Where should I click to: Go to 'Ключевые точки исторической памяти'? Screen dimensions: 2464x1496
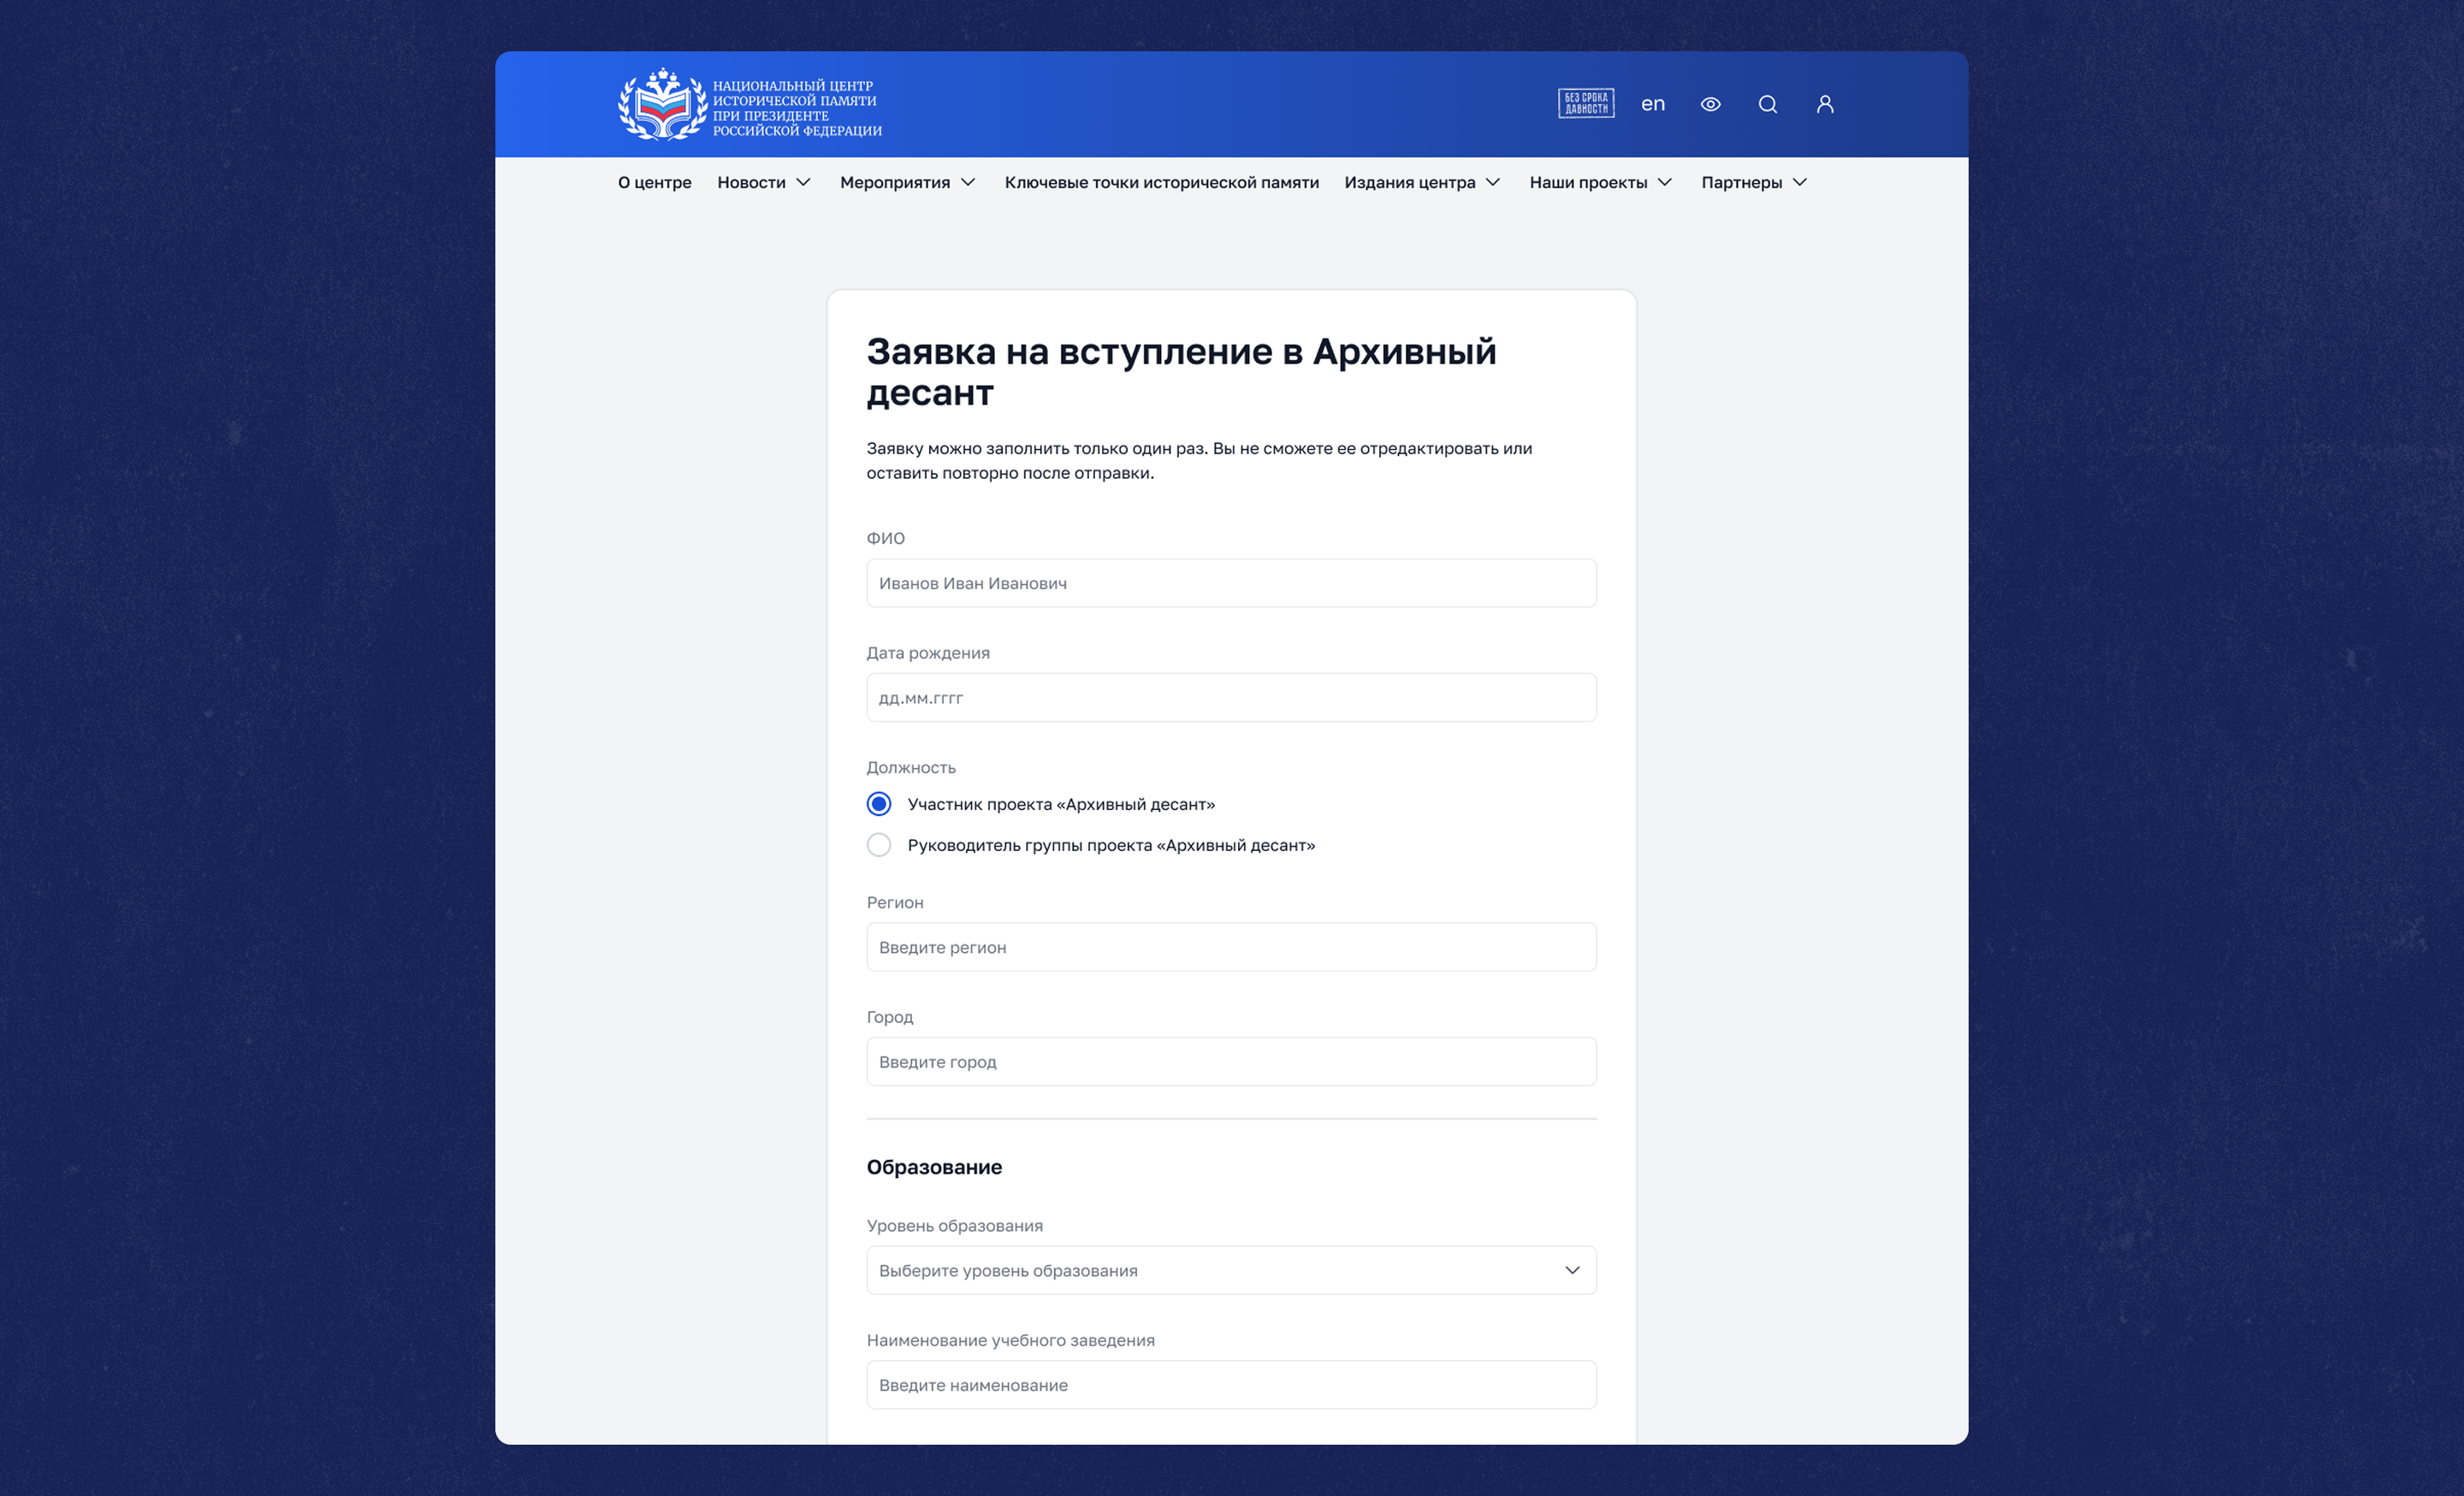pos(1161,182)
